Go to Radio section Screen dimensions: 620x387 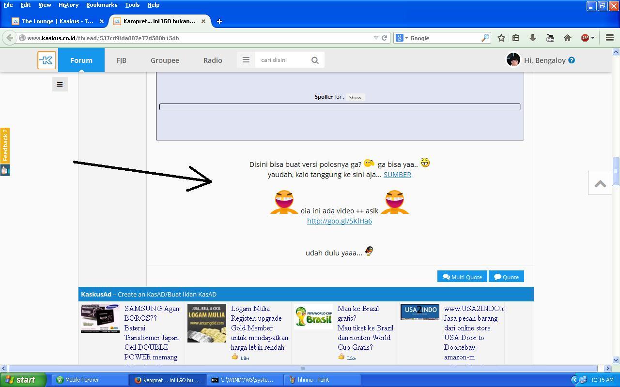[x=213, y=60]
